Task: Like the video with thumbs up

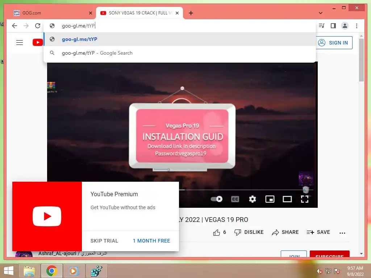Action: click(219, 232)
